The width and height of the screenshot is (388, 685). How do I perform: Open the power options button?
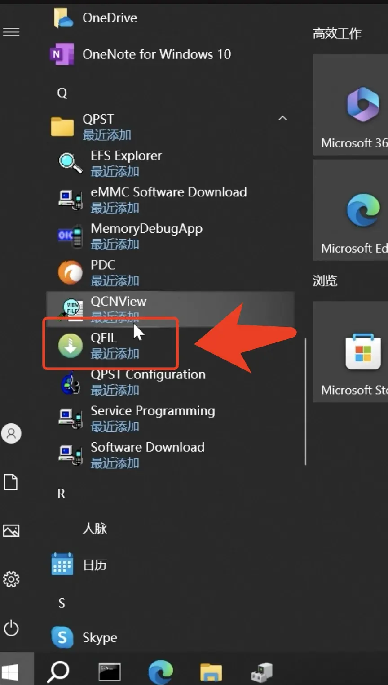tap(11, 628)
